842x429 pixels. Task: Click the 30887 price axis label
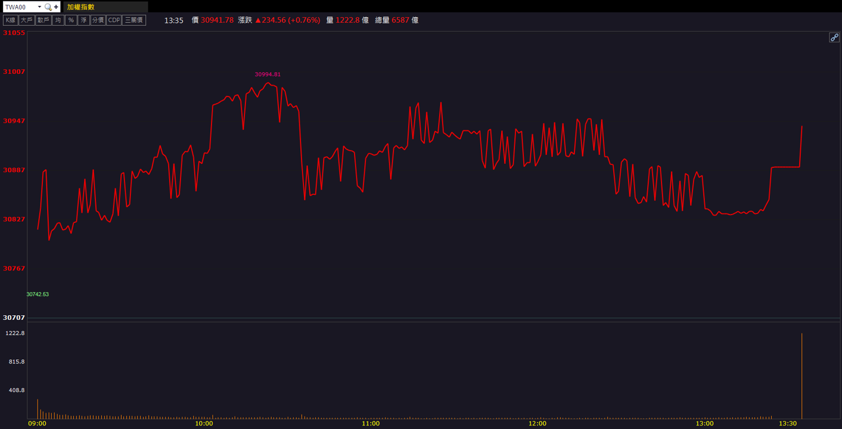click(14, 170)
